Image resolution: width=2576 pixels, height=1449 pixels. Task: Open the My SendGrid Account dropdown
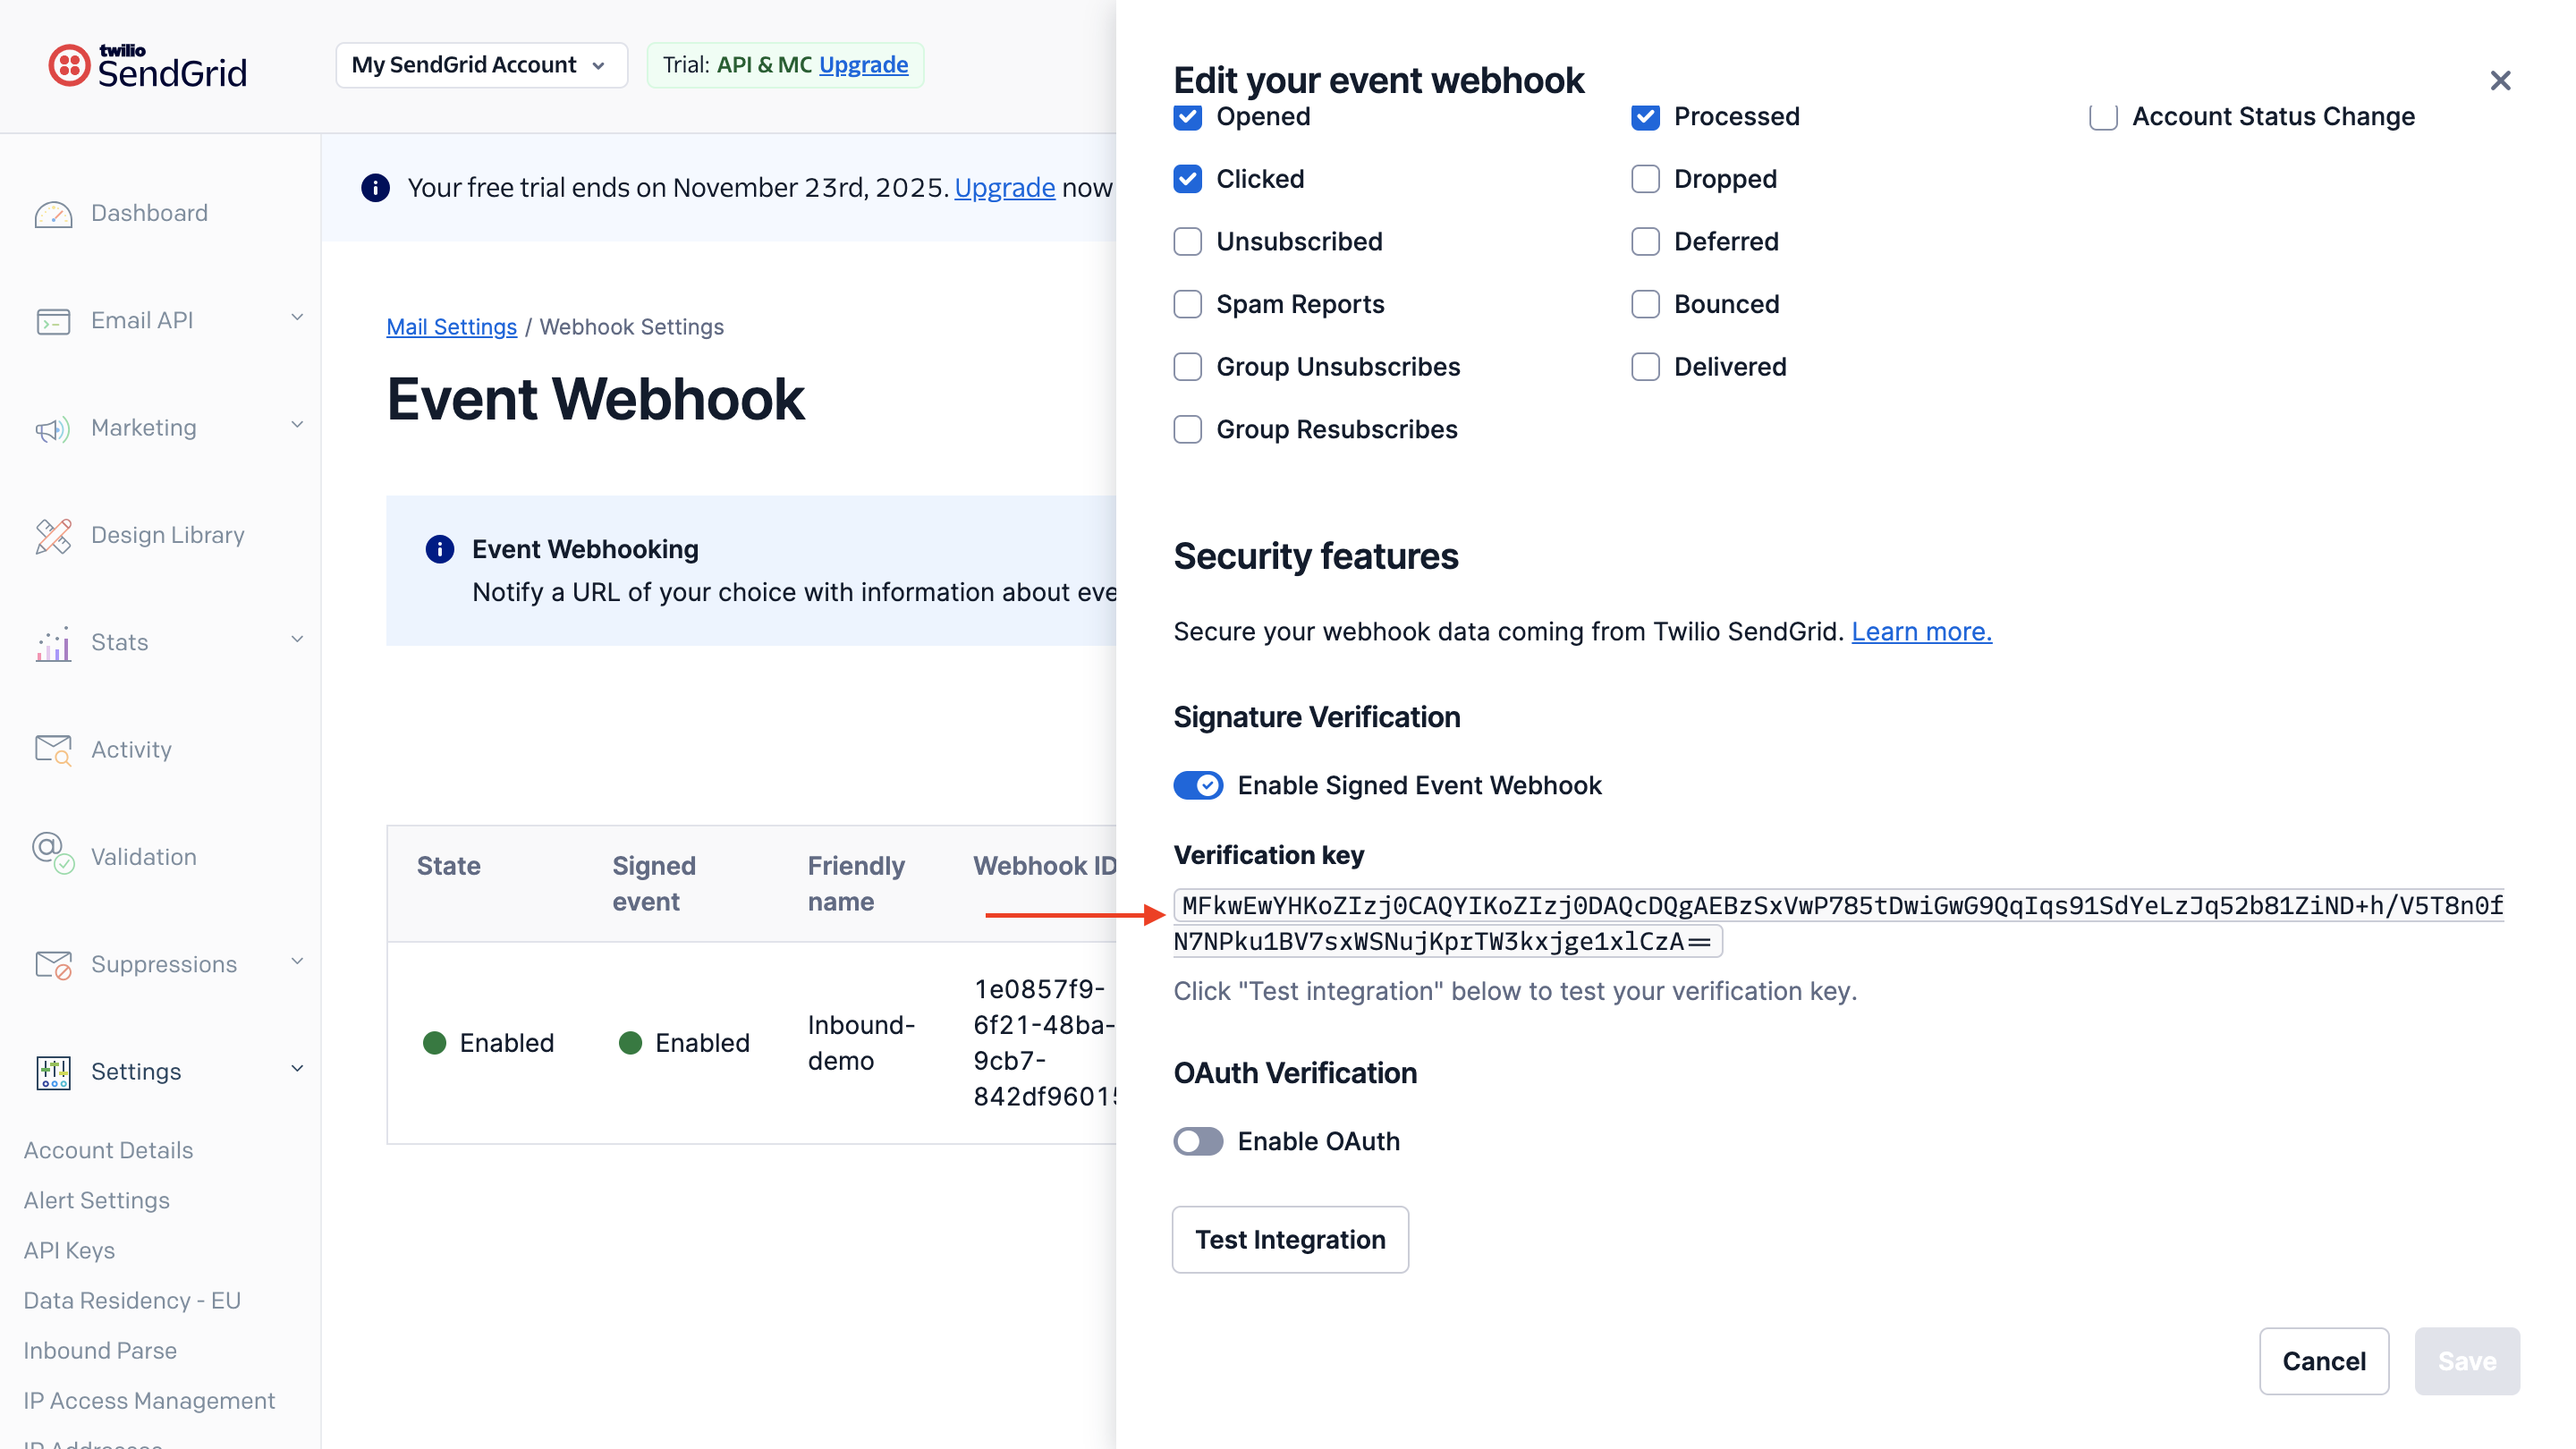click(x=481, y=64)
